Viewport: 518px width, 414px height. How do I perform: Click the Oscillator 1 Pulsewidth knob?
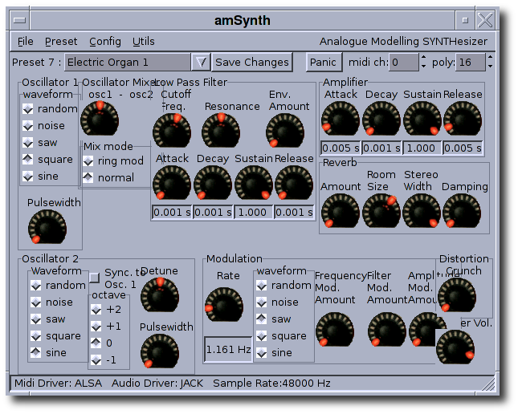[47, 227]
